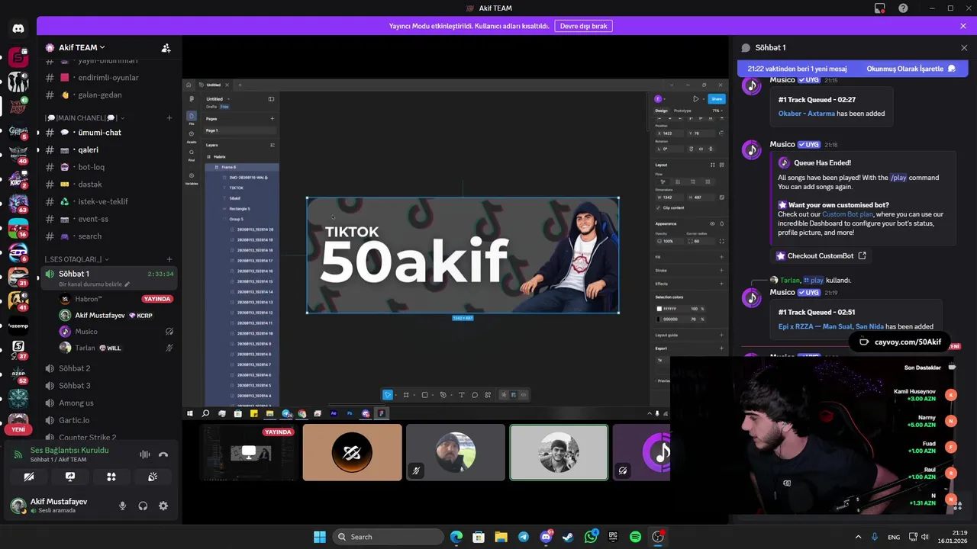This screenshot has height=549, width=977.
Task: Open Steam from the Windows taskbar
Action: pos(568,537)
